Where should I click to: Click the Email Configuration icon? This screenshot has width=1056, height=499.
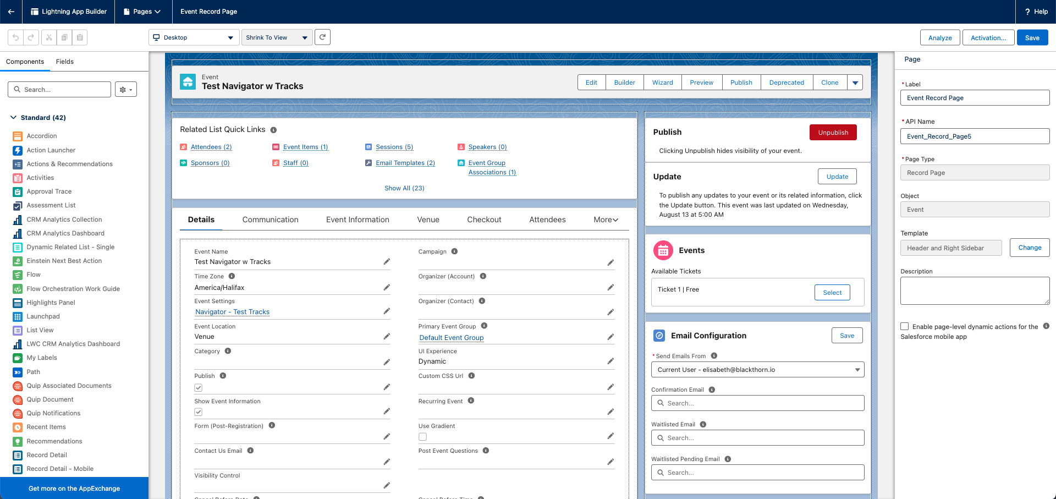659,336
